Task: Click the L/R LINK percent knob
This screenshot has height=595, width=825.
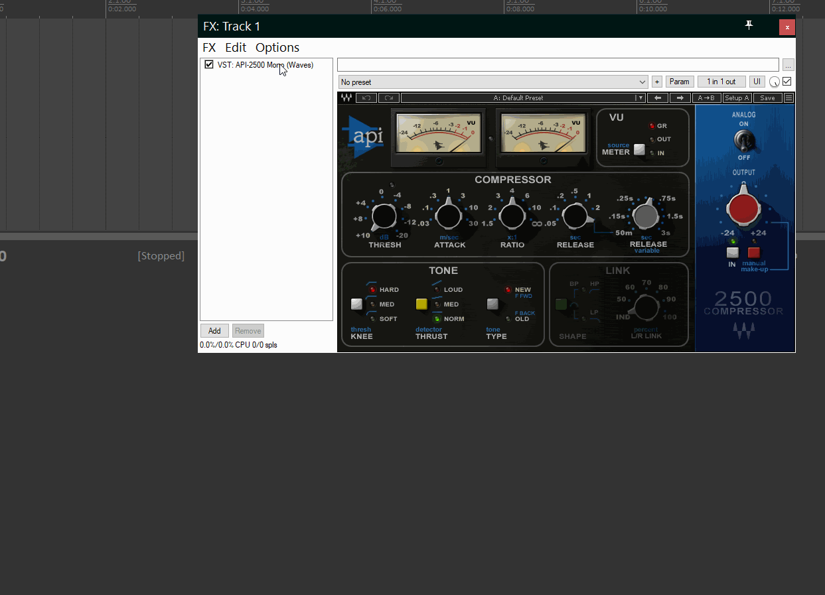Action: coord(645,307)
